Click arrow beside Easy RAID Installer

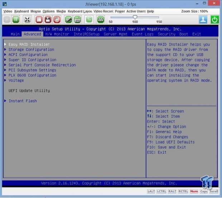point(5,44)
